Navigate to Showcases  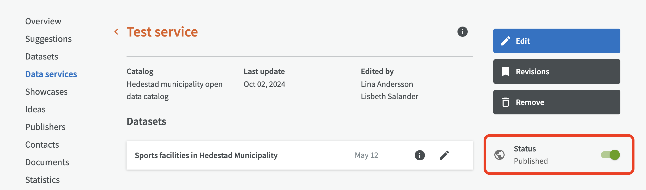pos(46,92)
